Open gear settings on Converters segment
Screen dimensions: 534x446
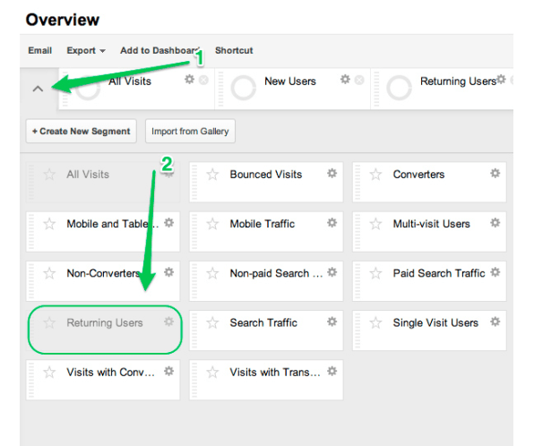click(x=495, y=173)
